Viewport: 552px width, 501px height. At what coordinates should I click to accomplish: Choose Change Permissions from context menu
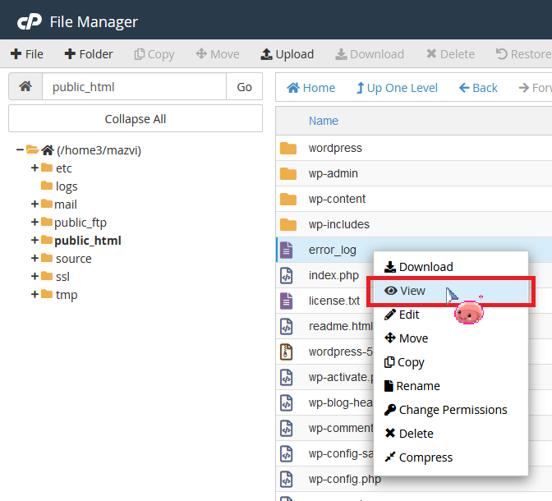click(x=451, y=410)
